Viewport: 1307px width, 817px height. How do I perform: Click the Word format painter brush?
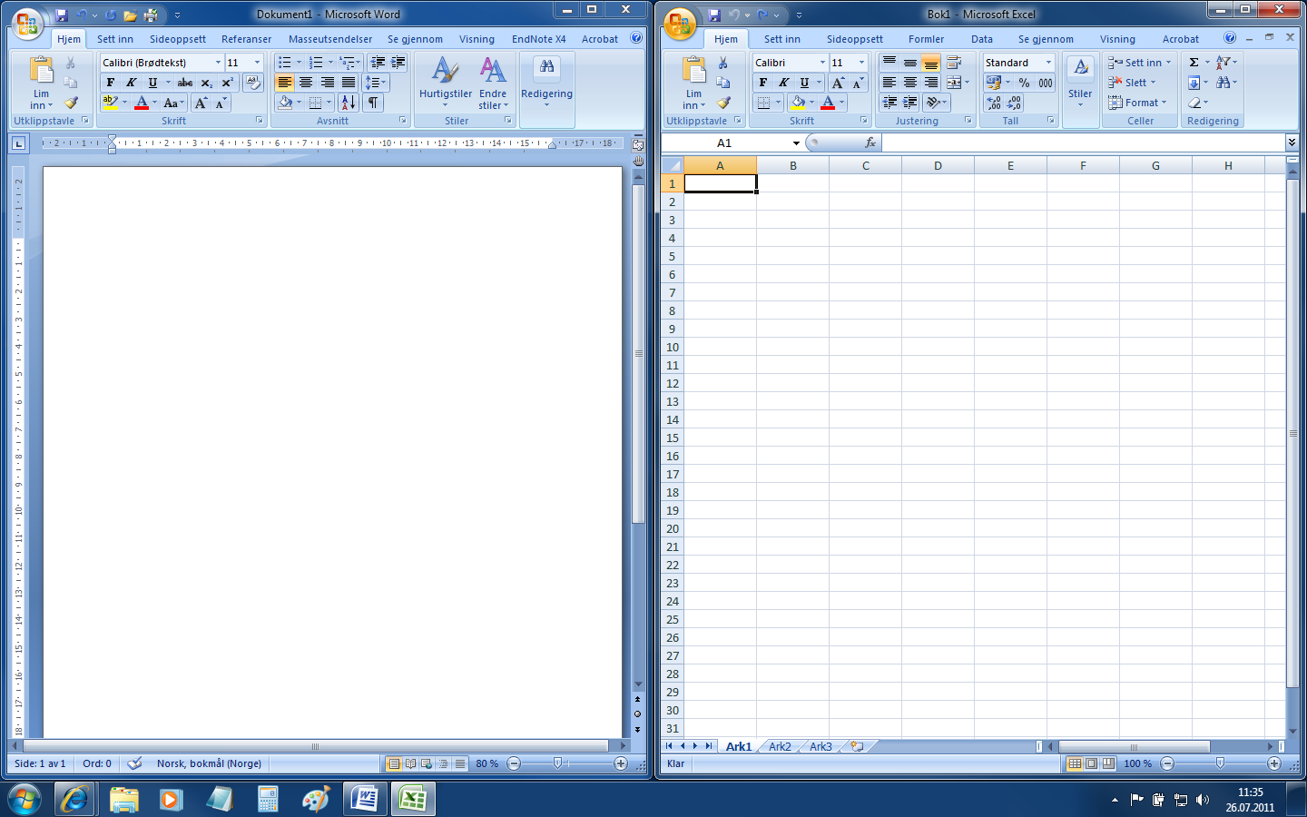point(71,103)
